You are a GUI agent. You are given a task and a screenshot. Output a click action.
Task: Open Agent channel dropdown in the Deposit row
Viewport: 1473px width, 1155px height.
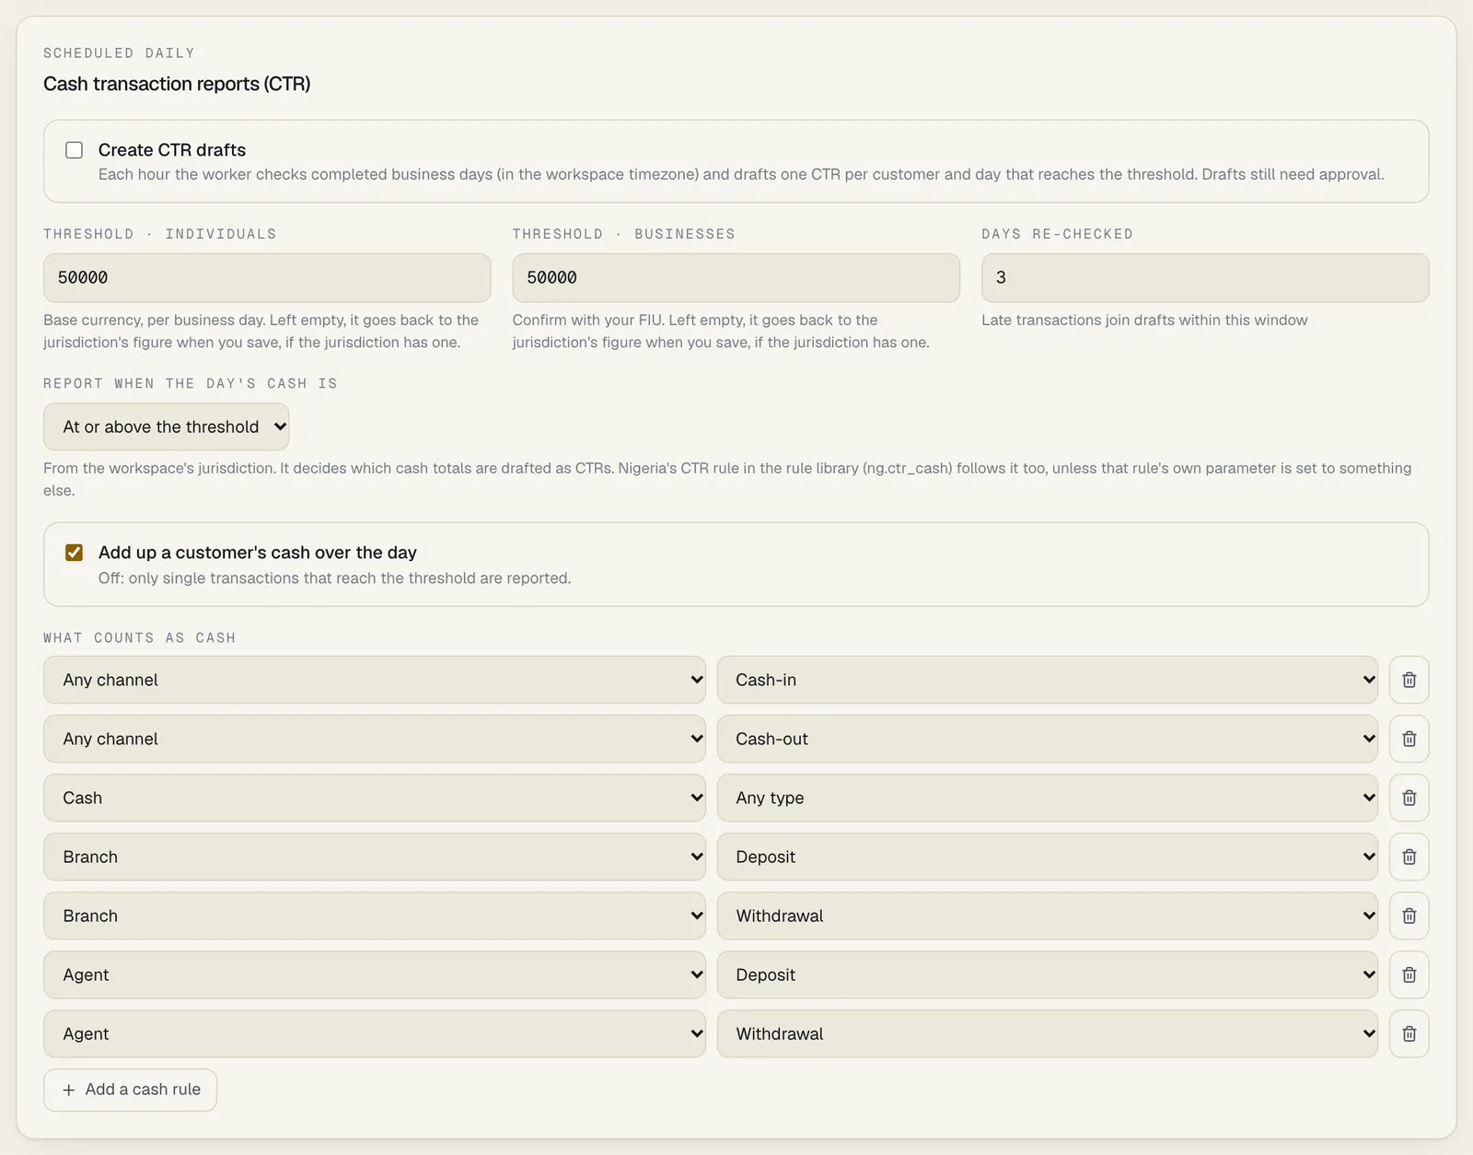coord(375,974)
